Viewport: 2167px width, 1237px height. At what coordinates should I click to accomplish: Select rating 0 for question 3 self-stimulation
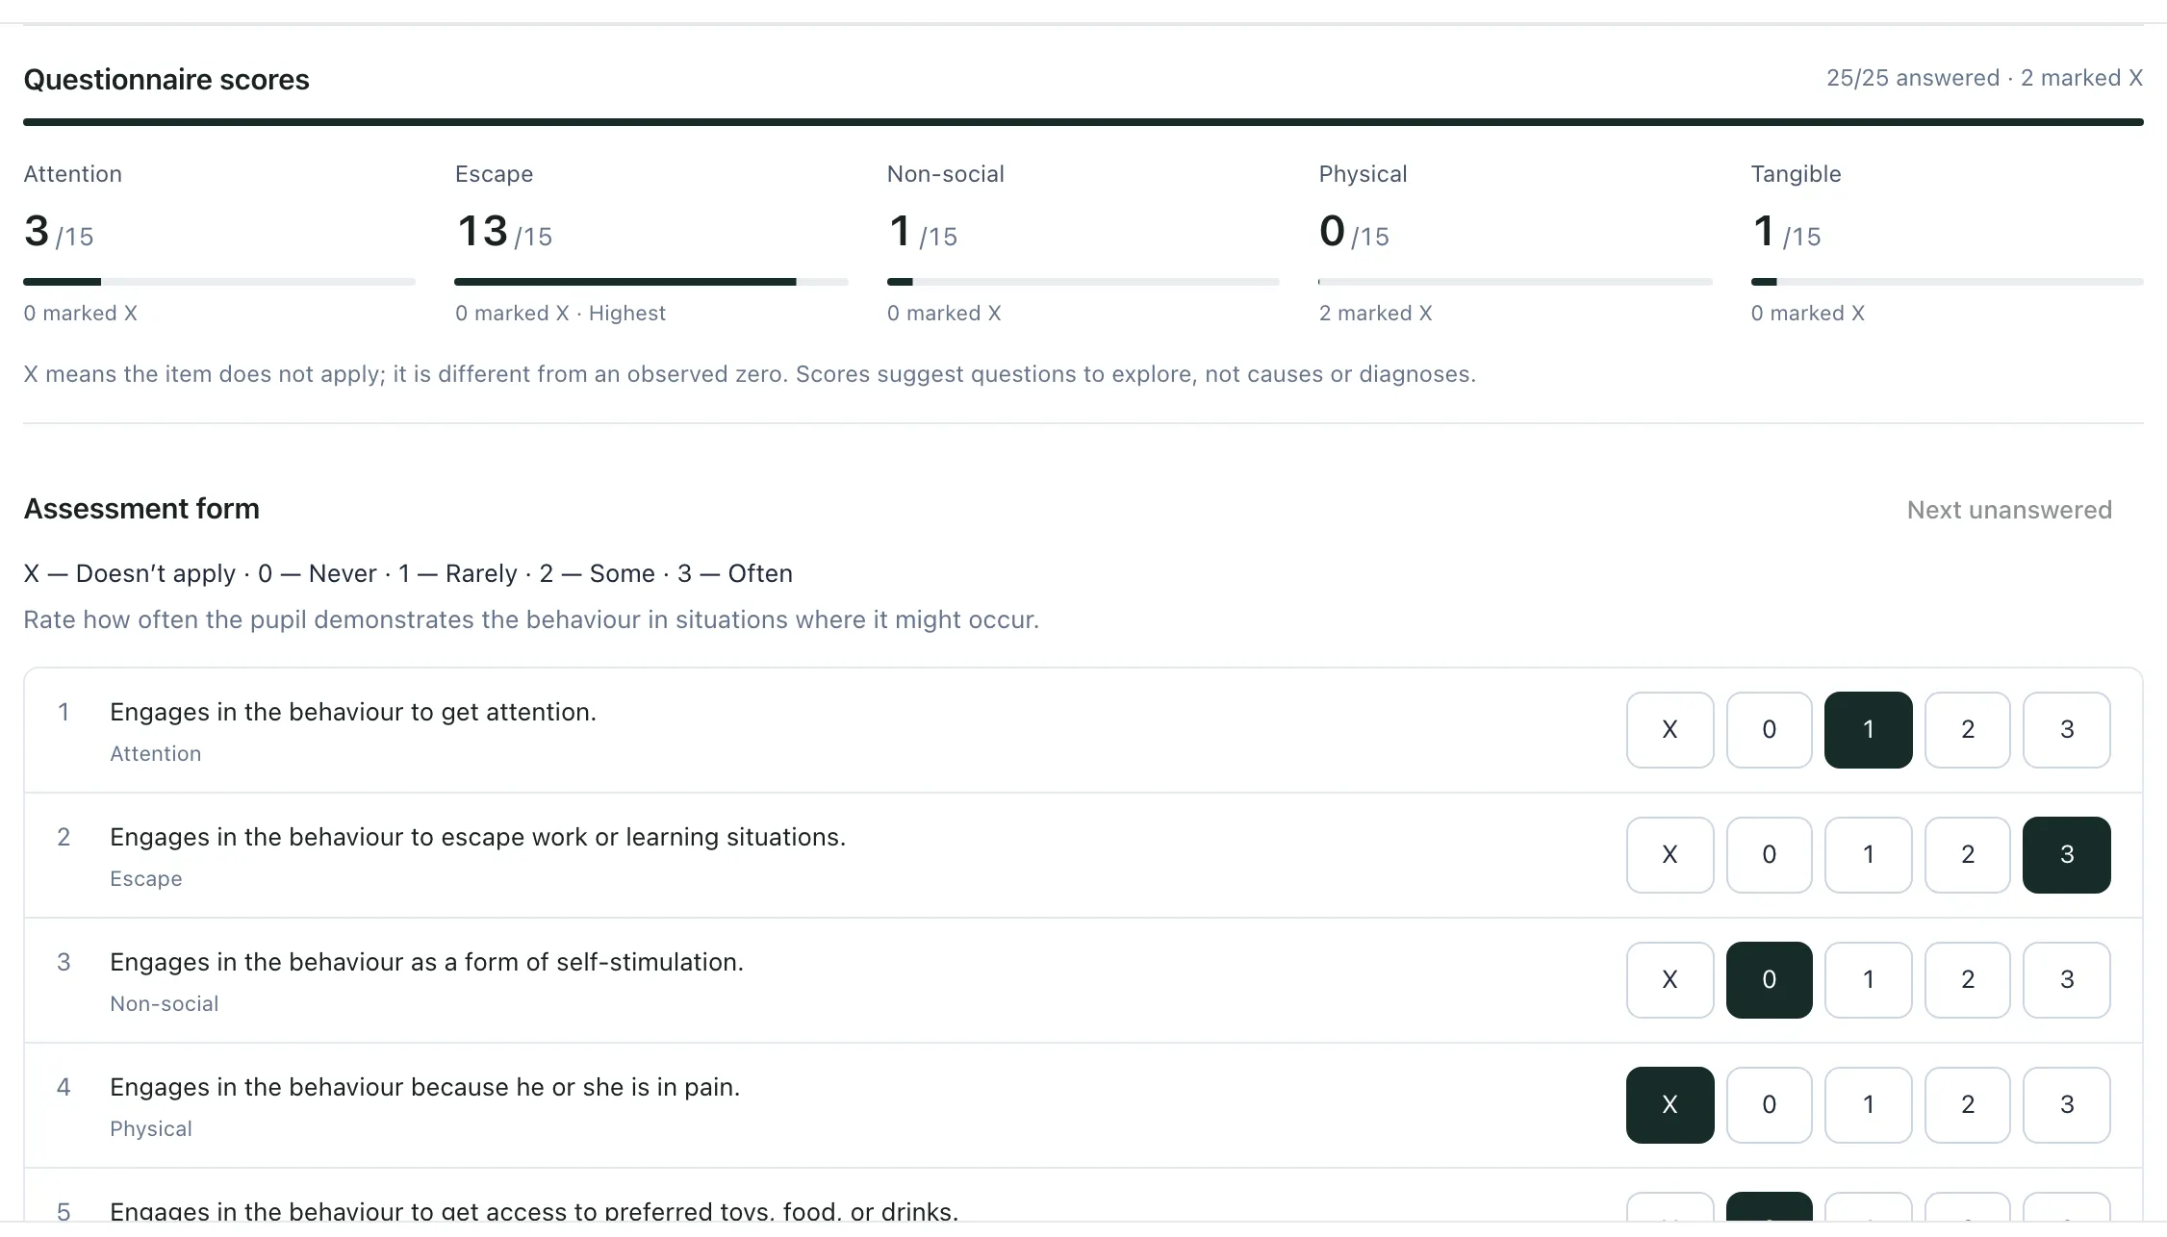1769,980
